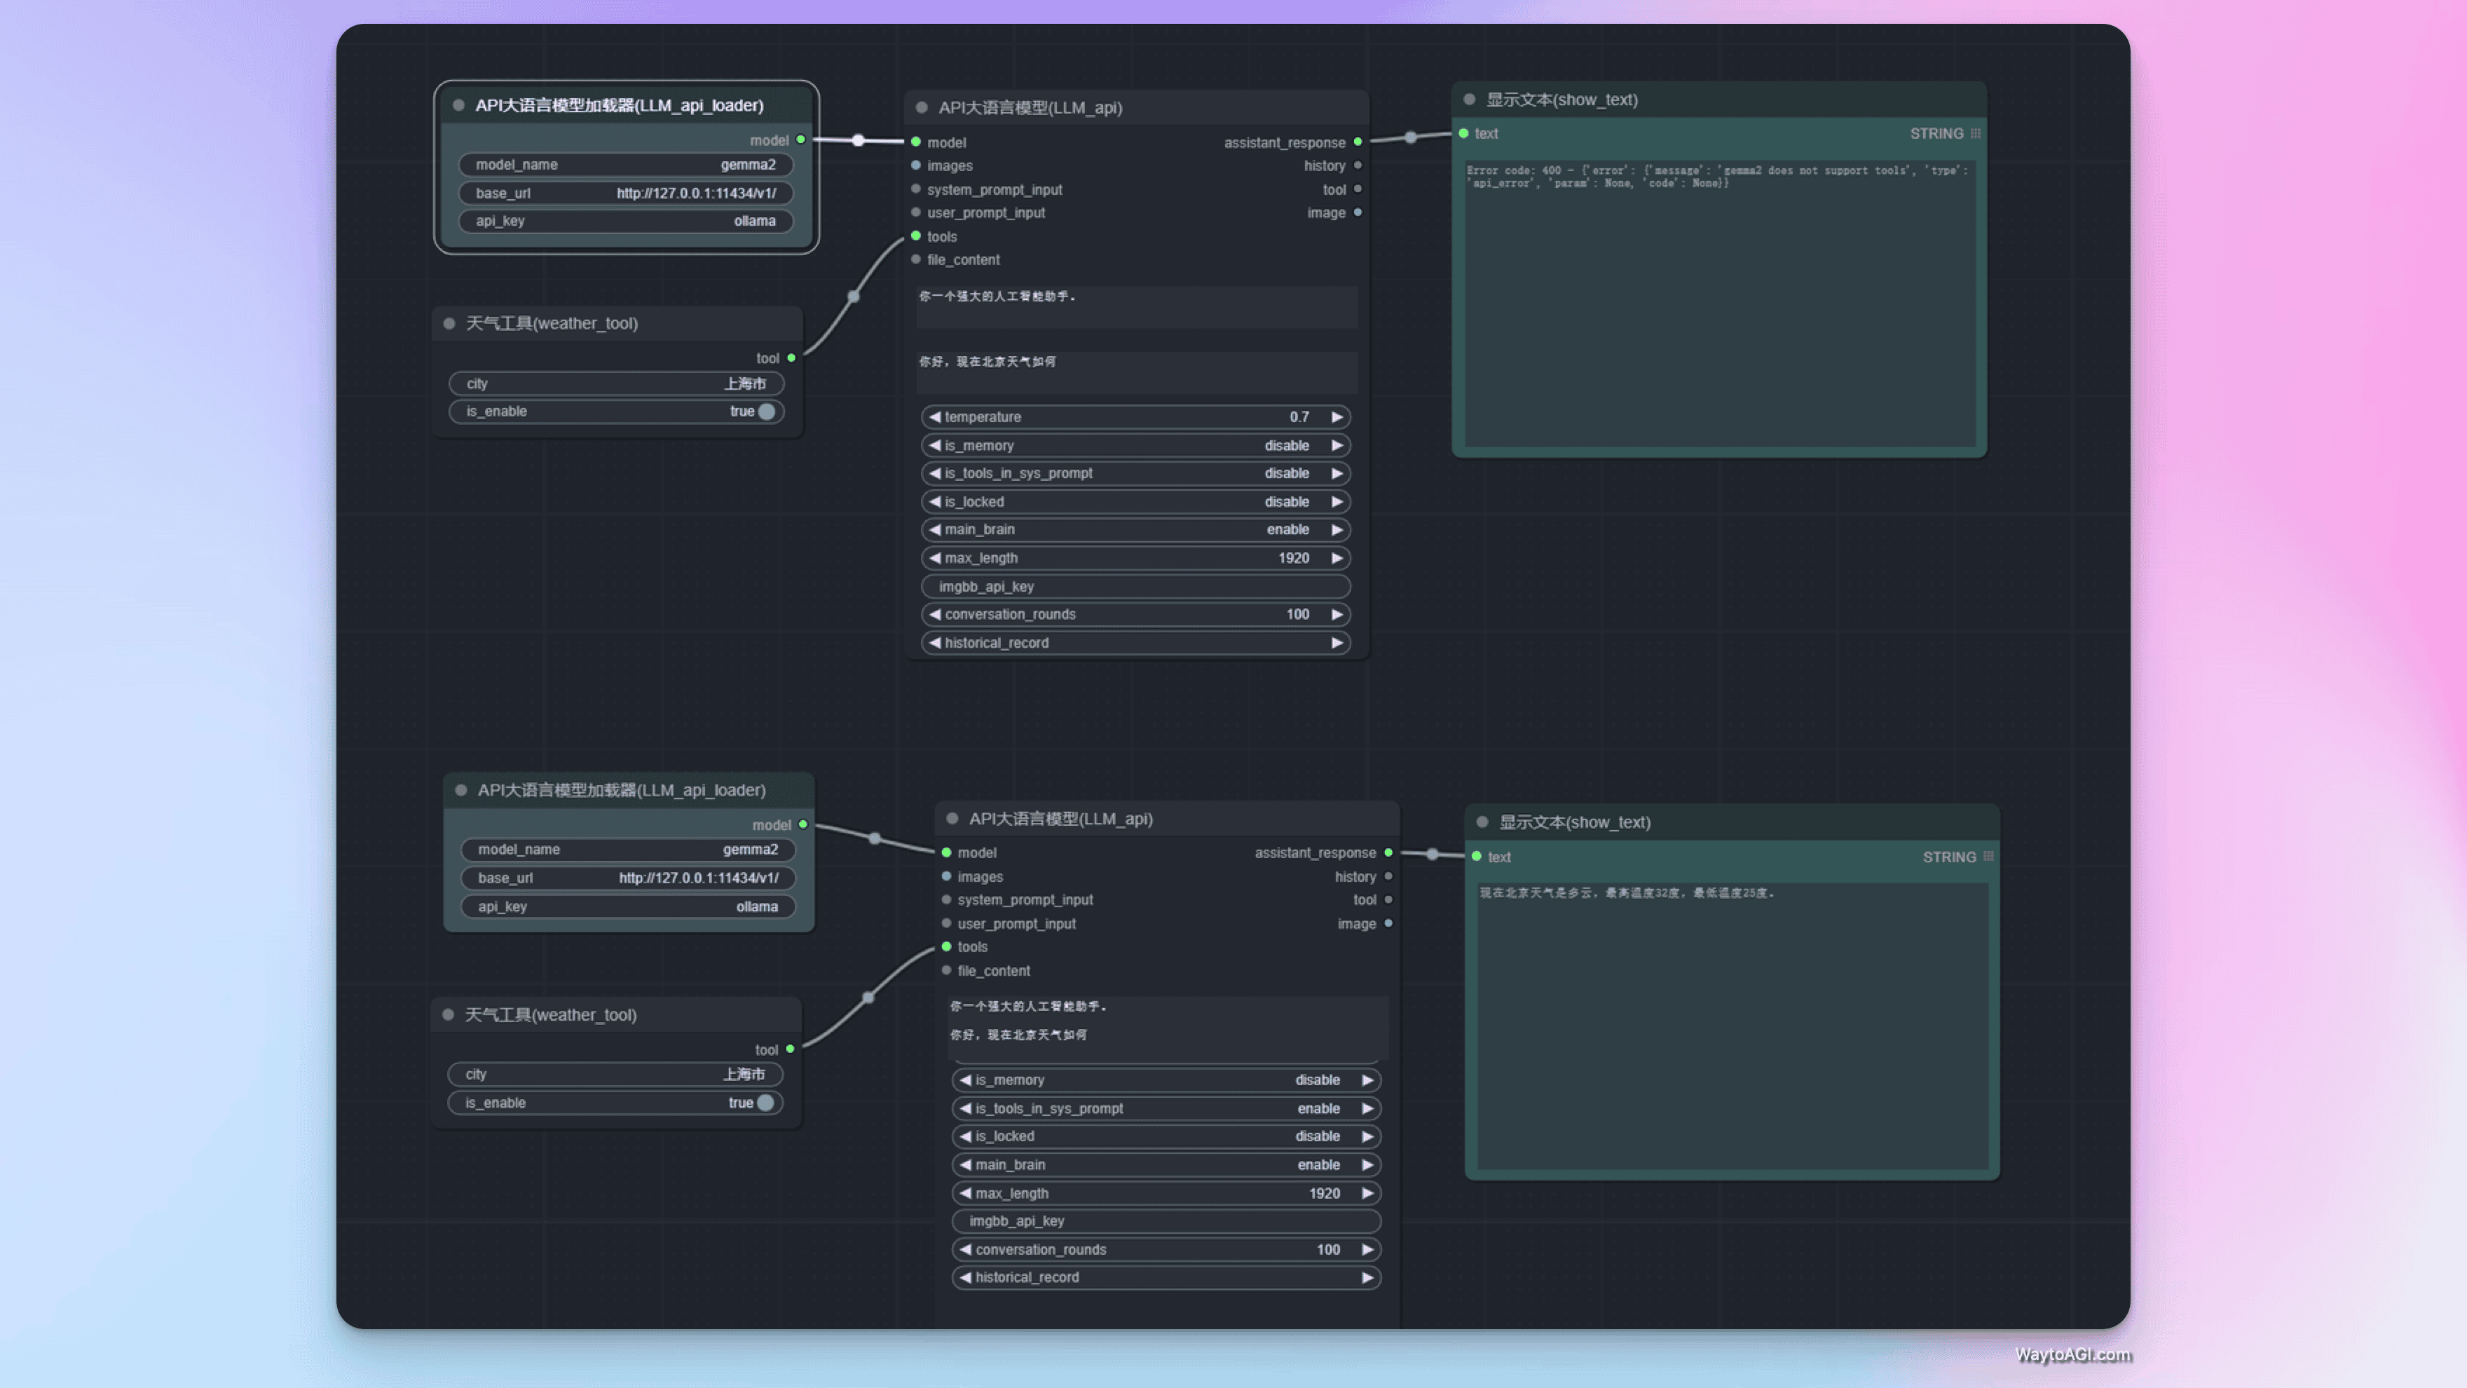
Task: Decrease upper conversation_rounds with left arrow
Action: [935, 614]
